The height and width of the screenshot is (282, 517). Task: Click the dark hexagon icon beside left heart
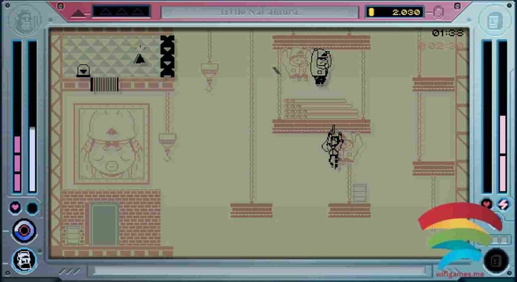[x=32, y=208]
